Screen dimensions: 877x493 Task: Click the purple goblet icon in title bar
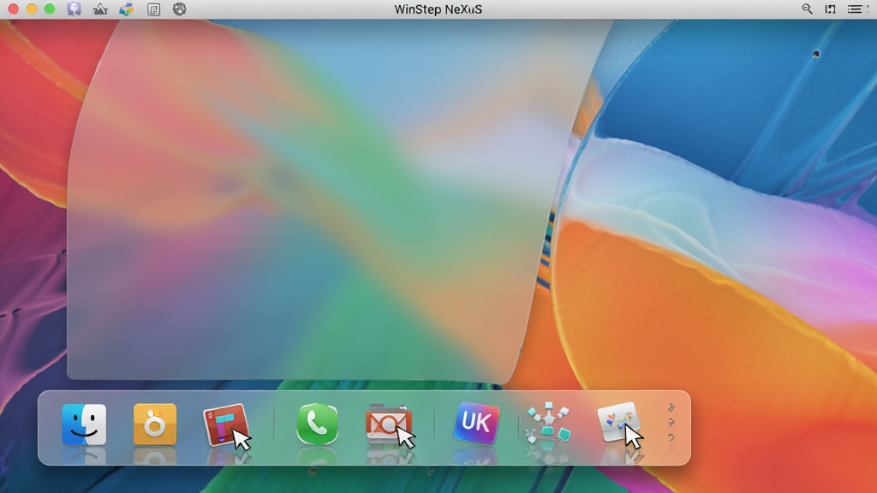click(74, 9)
